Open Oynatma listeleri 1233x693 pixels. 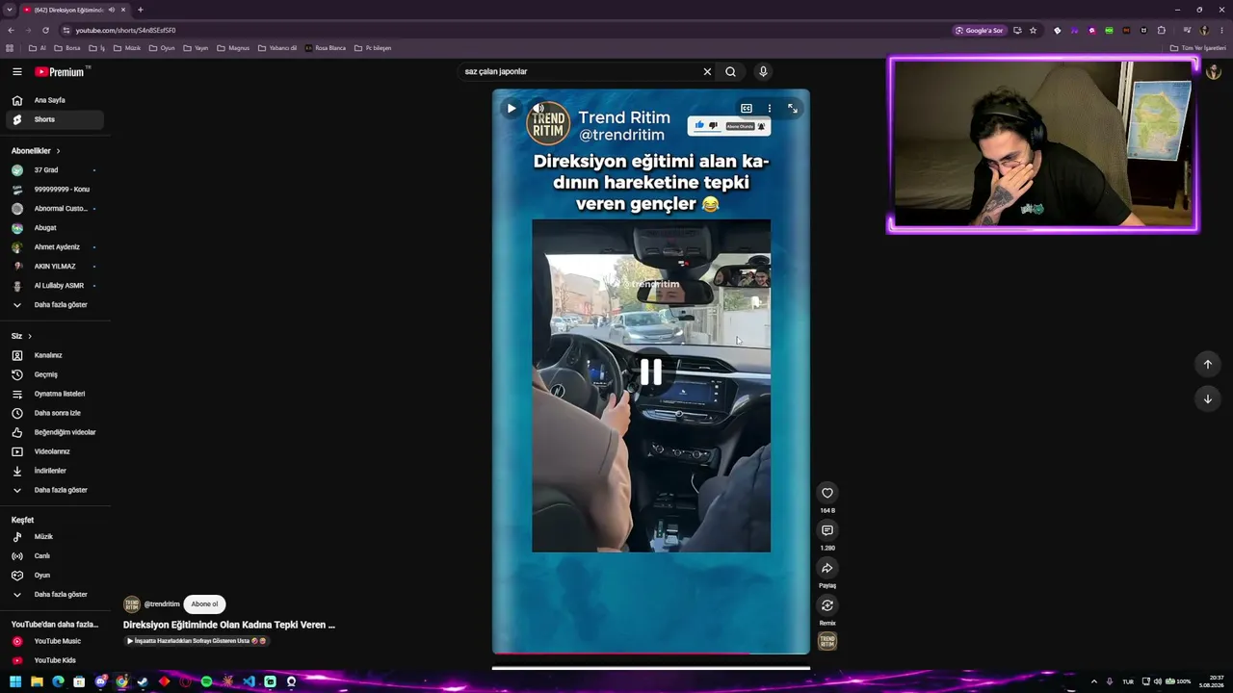[x=55, y=394]
